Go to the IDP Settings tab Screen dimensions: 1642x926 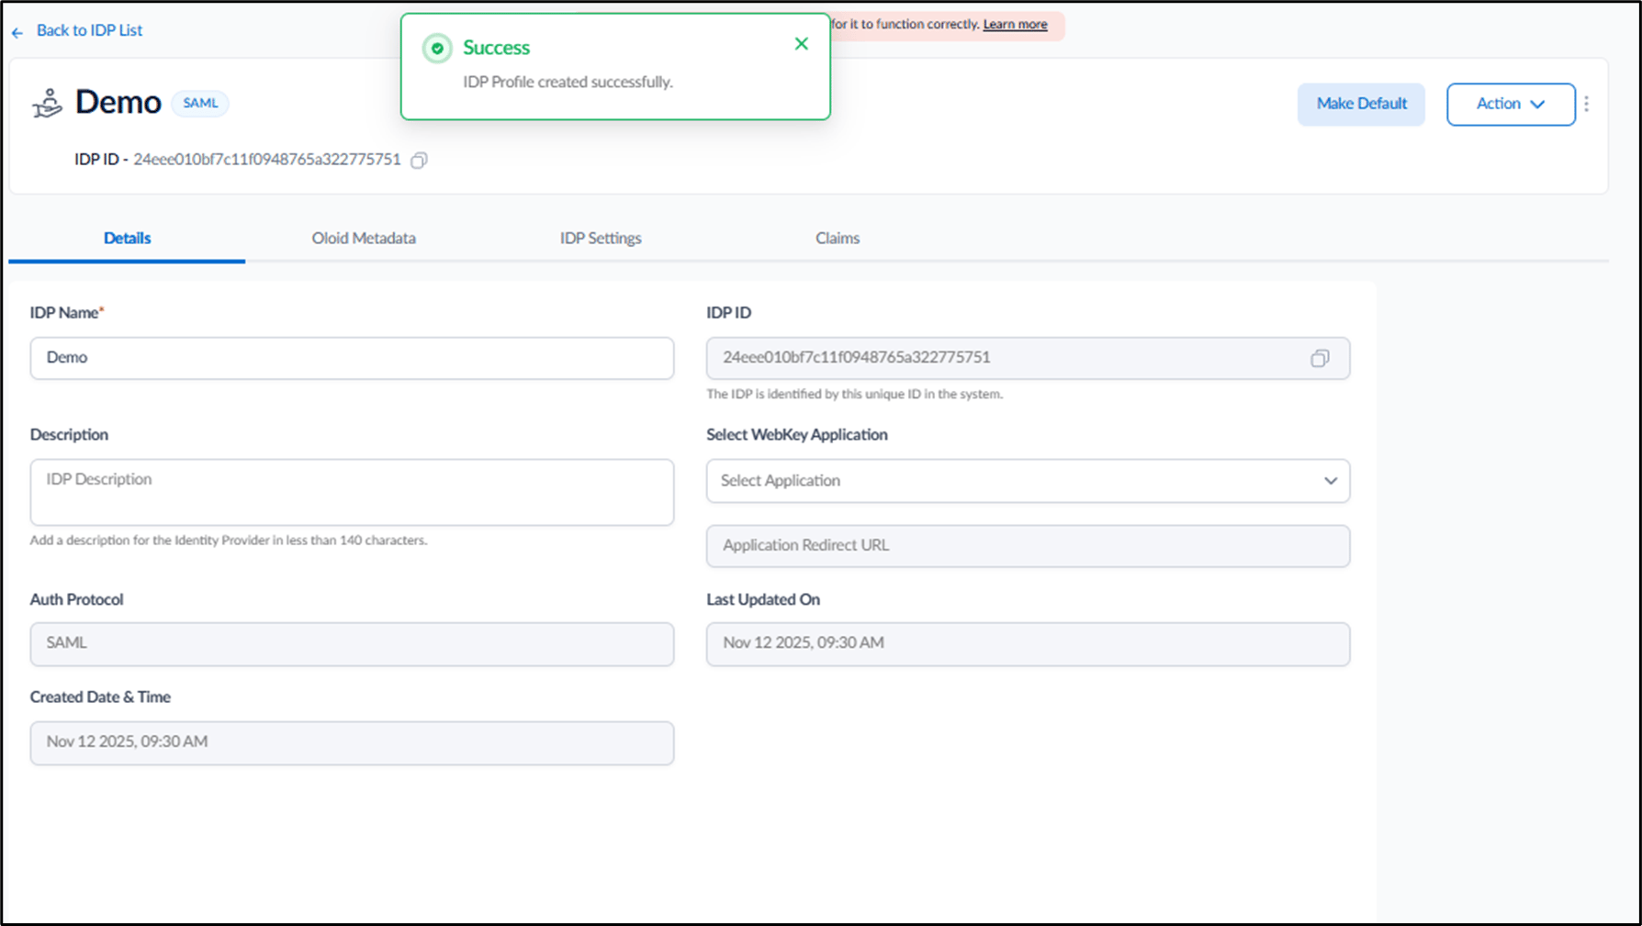point(601,238)
